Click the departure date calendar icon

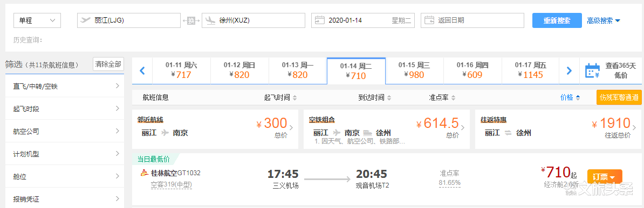[x=319, y=20]
